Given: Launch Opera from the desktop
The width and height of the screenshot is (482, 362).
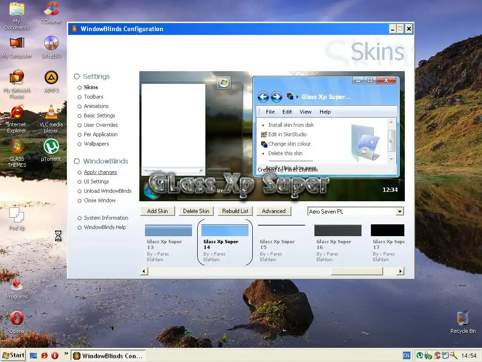Looking at the screenshot, I should [16, 322].
